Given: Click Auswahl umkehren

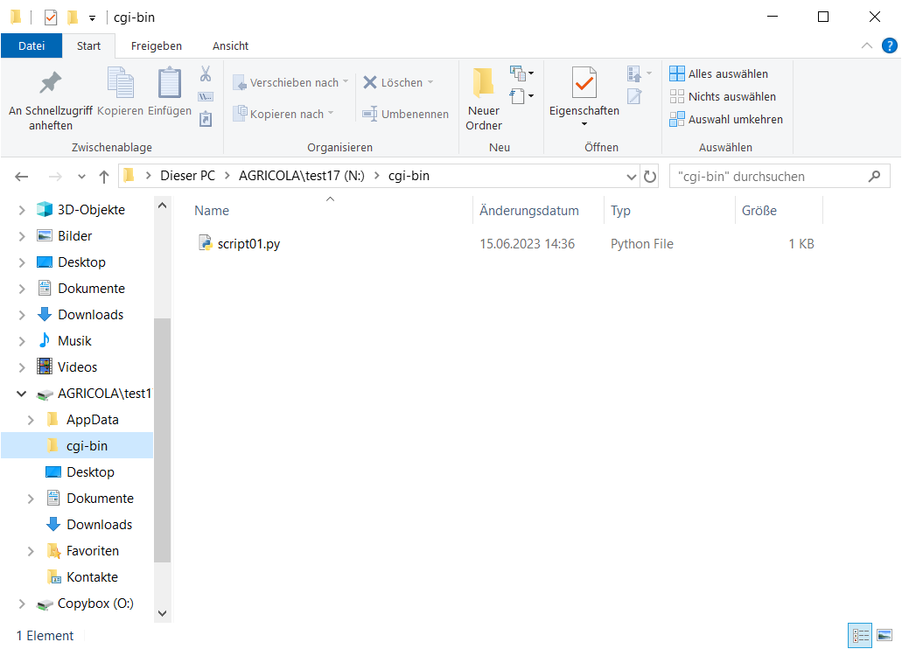Looking at the screenshot, I should click(725, 119).
